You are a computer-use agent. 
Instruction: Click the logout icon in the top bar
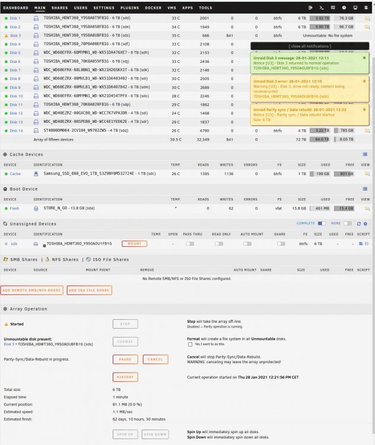click(x=310, y=8)
